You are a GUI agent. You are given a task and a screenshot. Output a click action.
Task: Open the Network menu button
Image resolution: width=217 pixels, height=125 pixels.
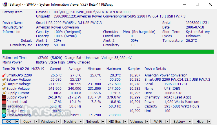tap(92, 122)
